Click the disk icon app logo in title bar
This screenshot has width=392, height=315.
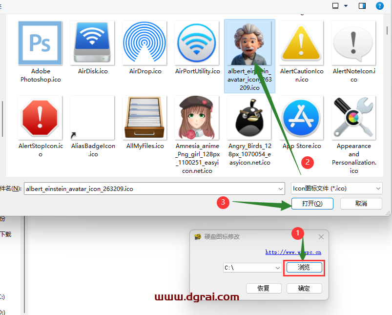(x=198, y=237)
